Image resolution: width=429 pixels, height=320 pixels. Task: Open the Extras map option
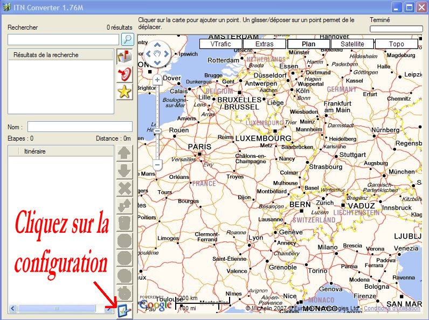pyautogui.click(x=265, y=44)
